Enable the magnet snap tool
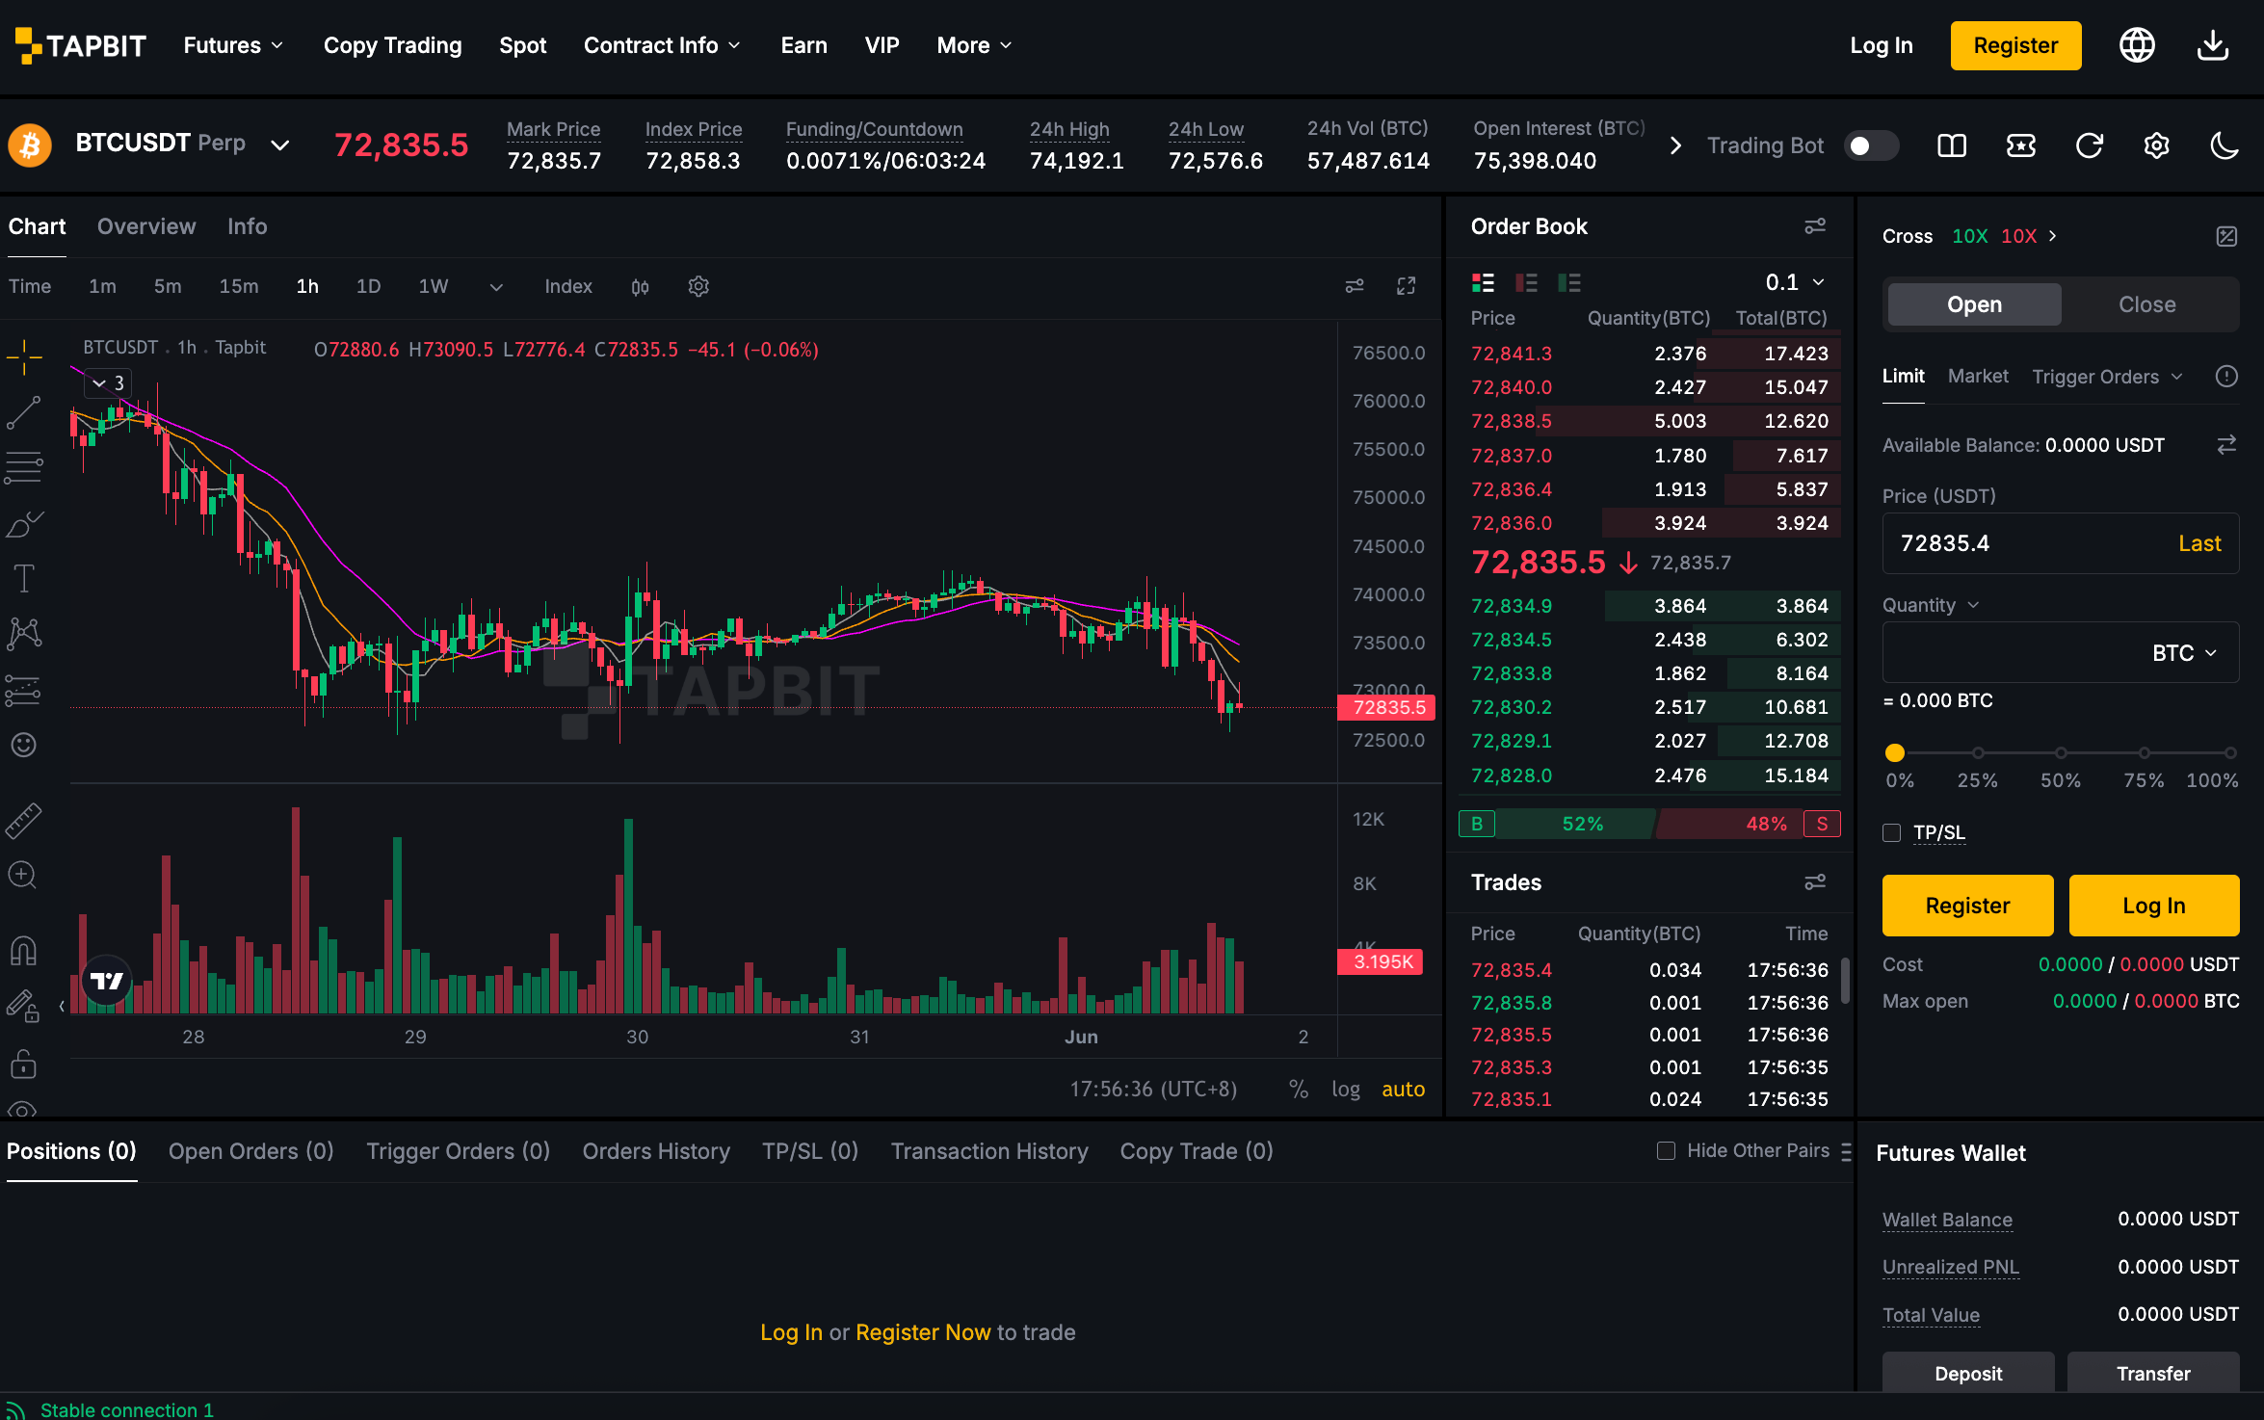Viewport: 2264px width, 1420px height. 24,952
